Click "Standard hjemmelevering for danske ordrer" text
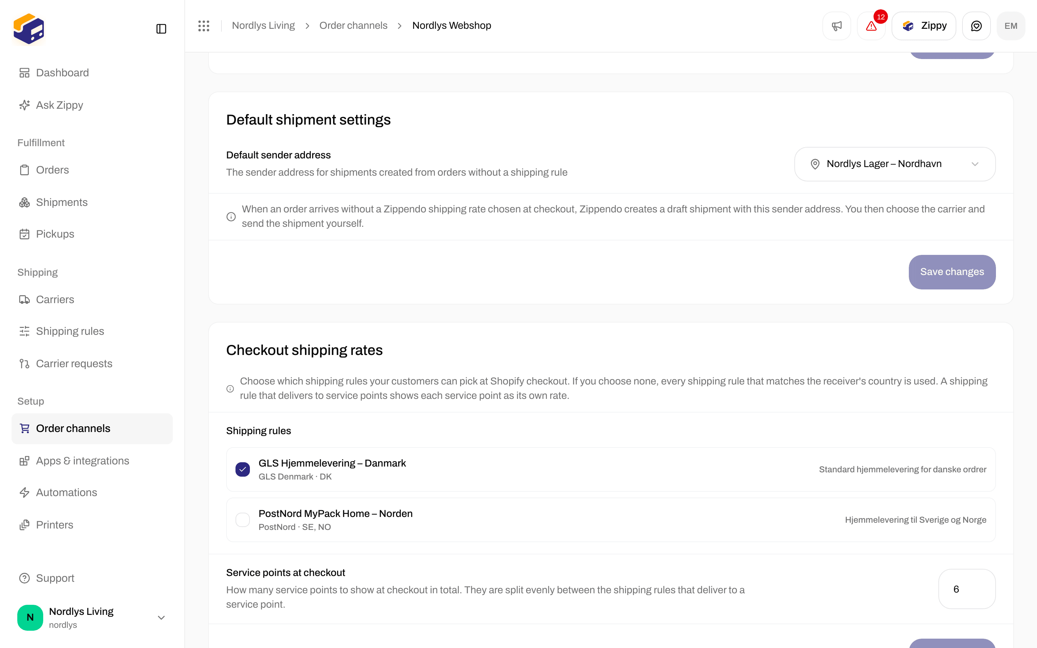The width and height of the screenshot is (1037, 648). (x=902, y=469)
